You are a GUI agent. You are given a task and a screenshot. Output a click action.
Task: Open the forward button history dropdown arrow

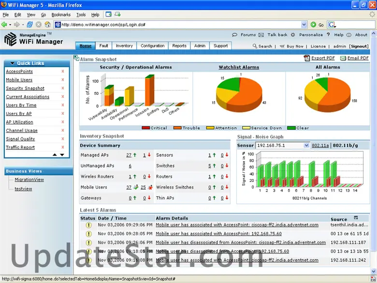point(23,25)
